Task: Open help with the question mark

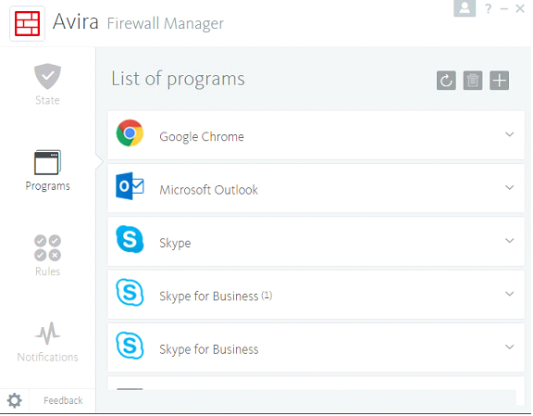Action: click(x=489, y=8)
